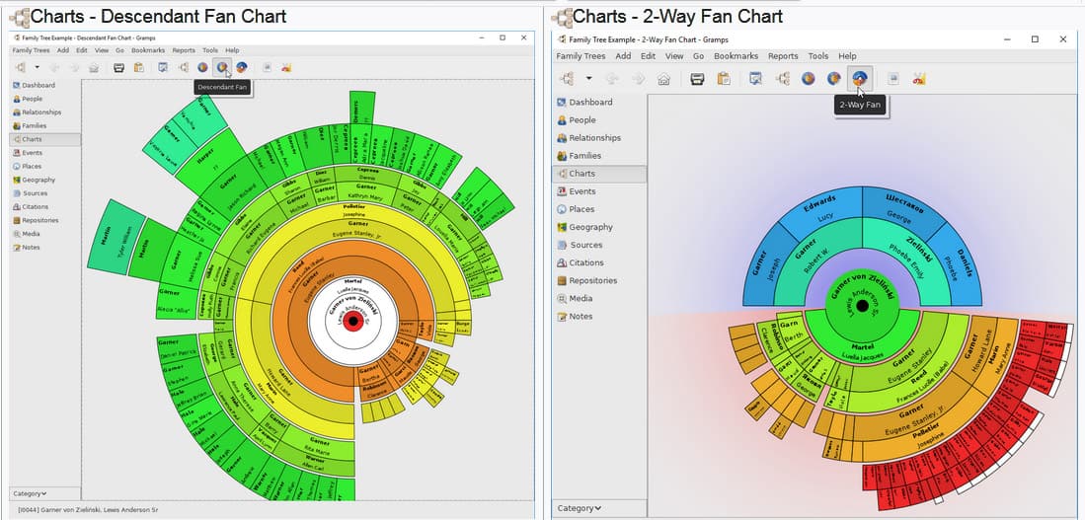Open Reports menu in 2-Way Fan Chart window
Screen dimensions: 1085x520
[783, 56]
